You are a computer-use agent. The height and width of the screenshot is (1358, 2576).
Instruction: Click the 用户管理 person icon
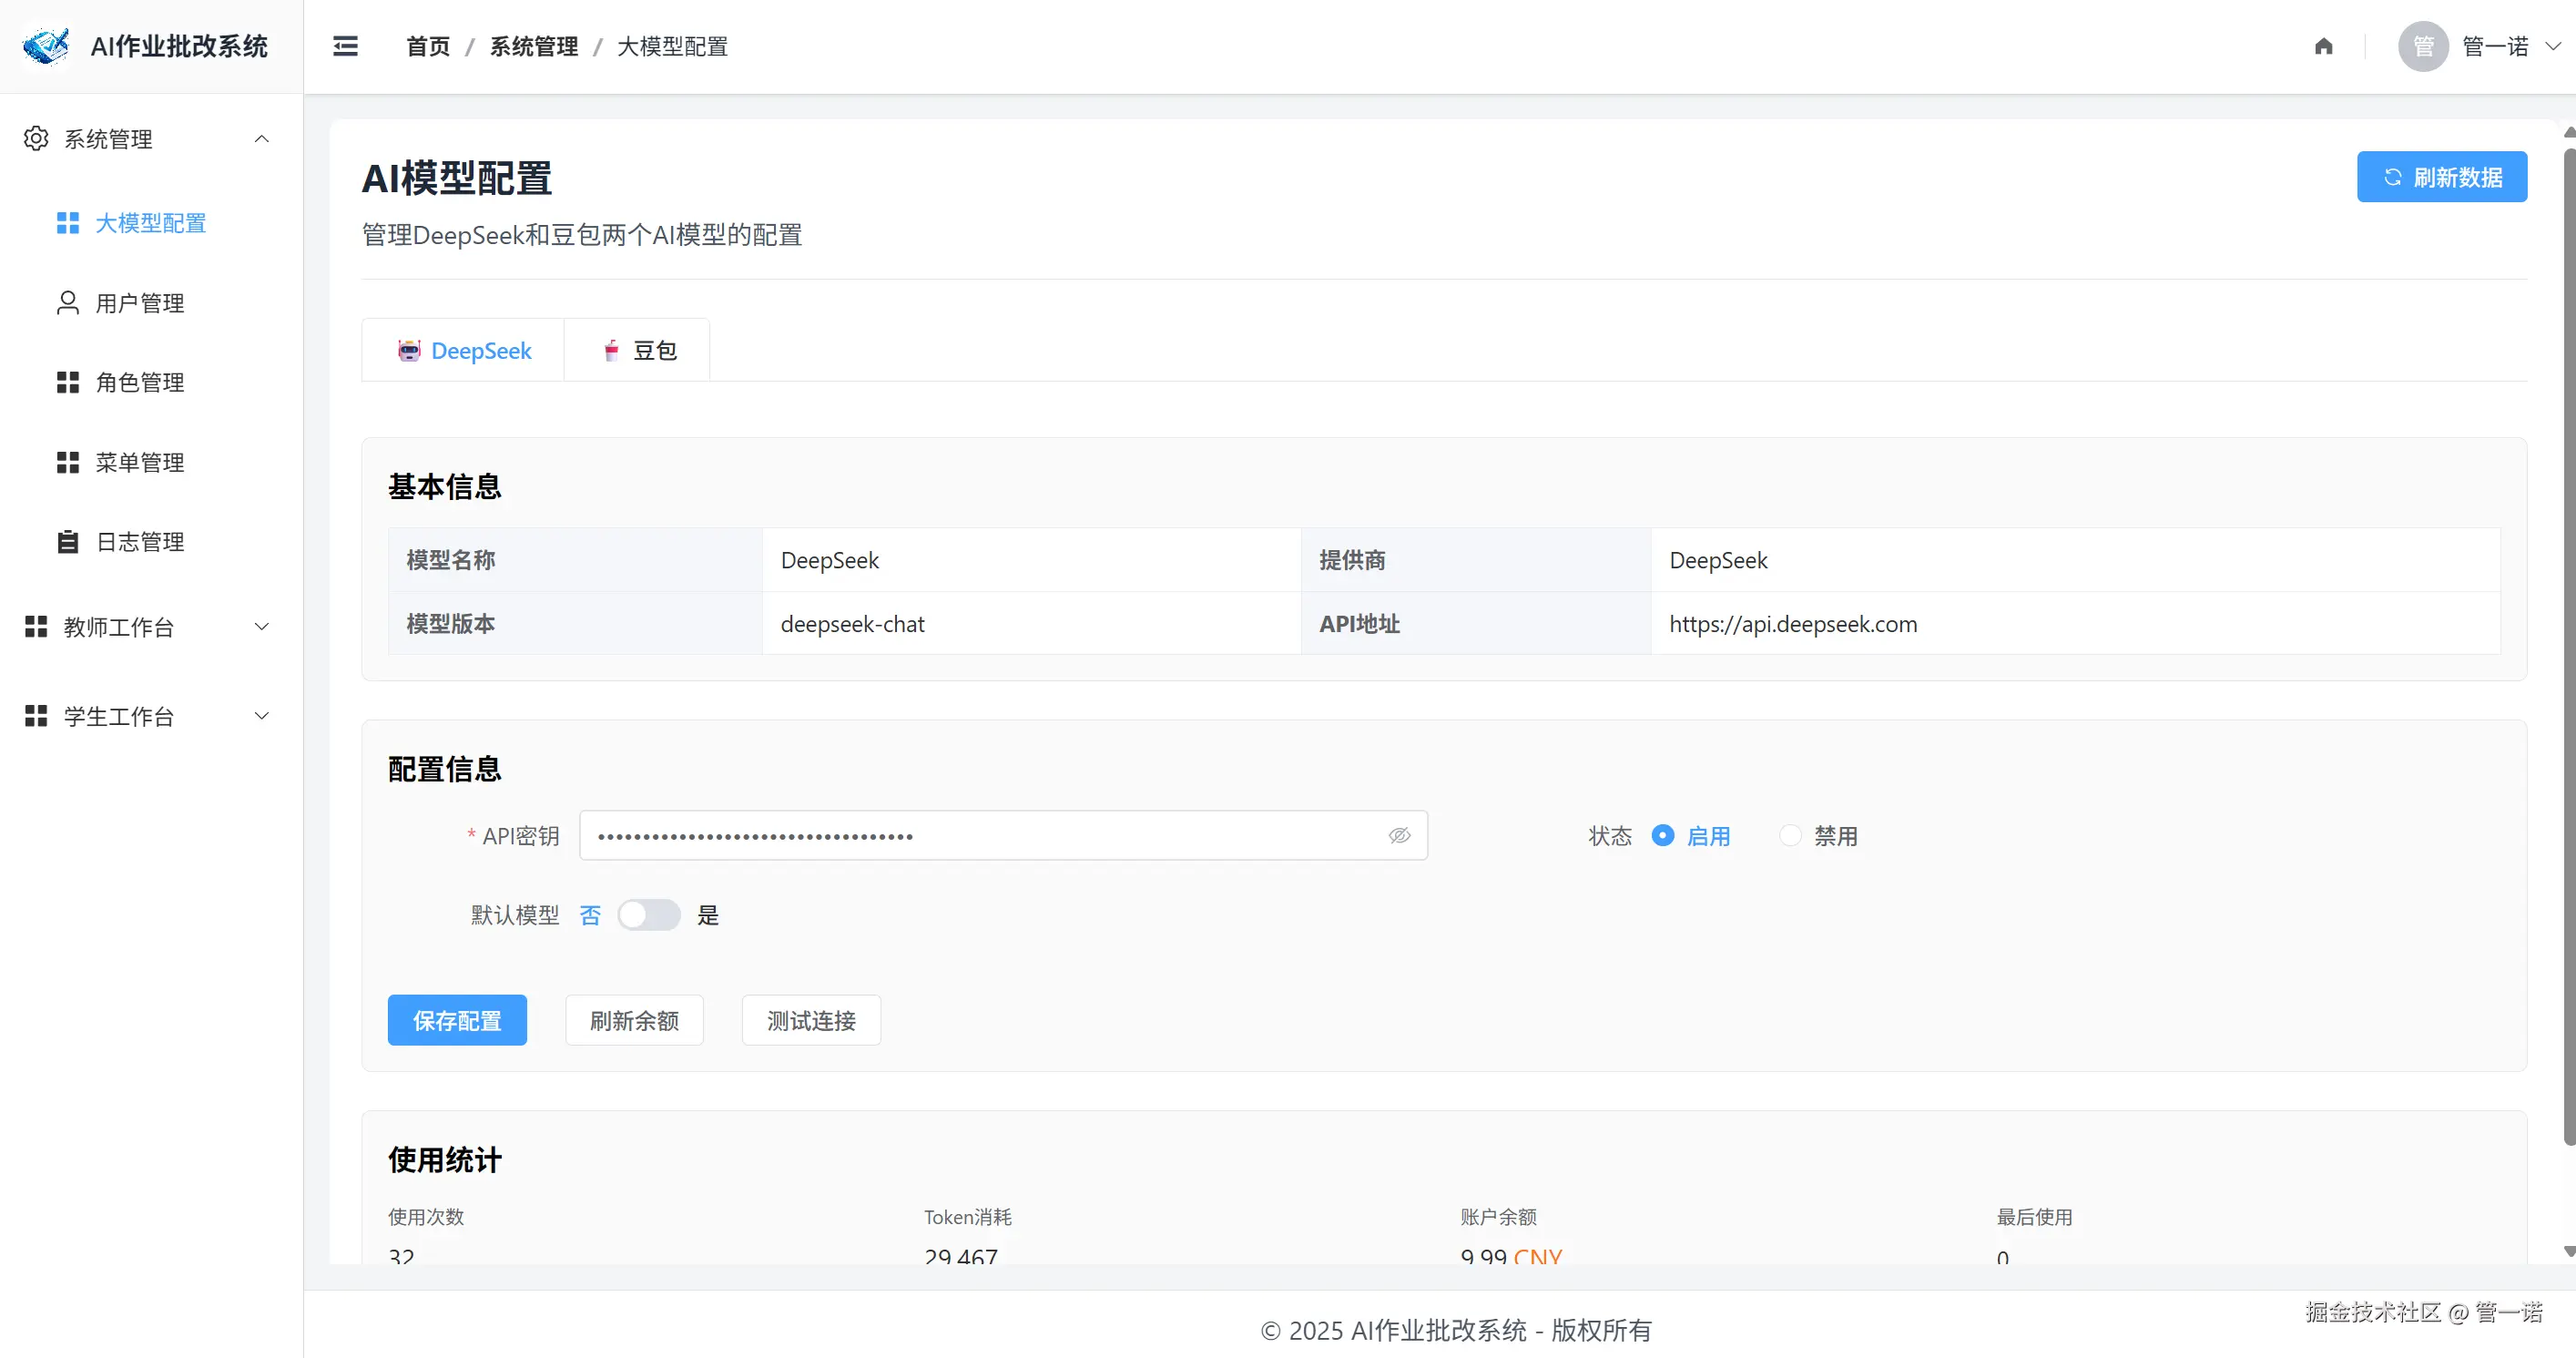[x=67, y=303]
